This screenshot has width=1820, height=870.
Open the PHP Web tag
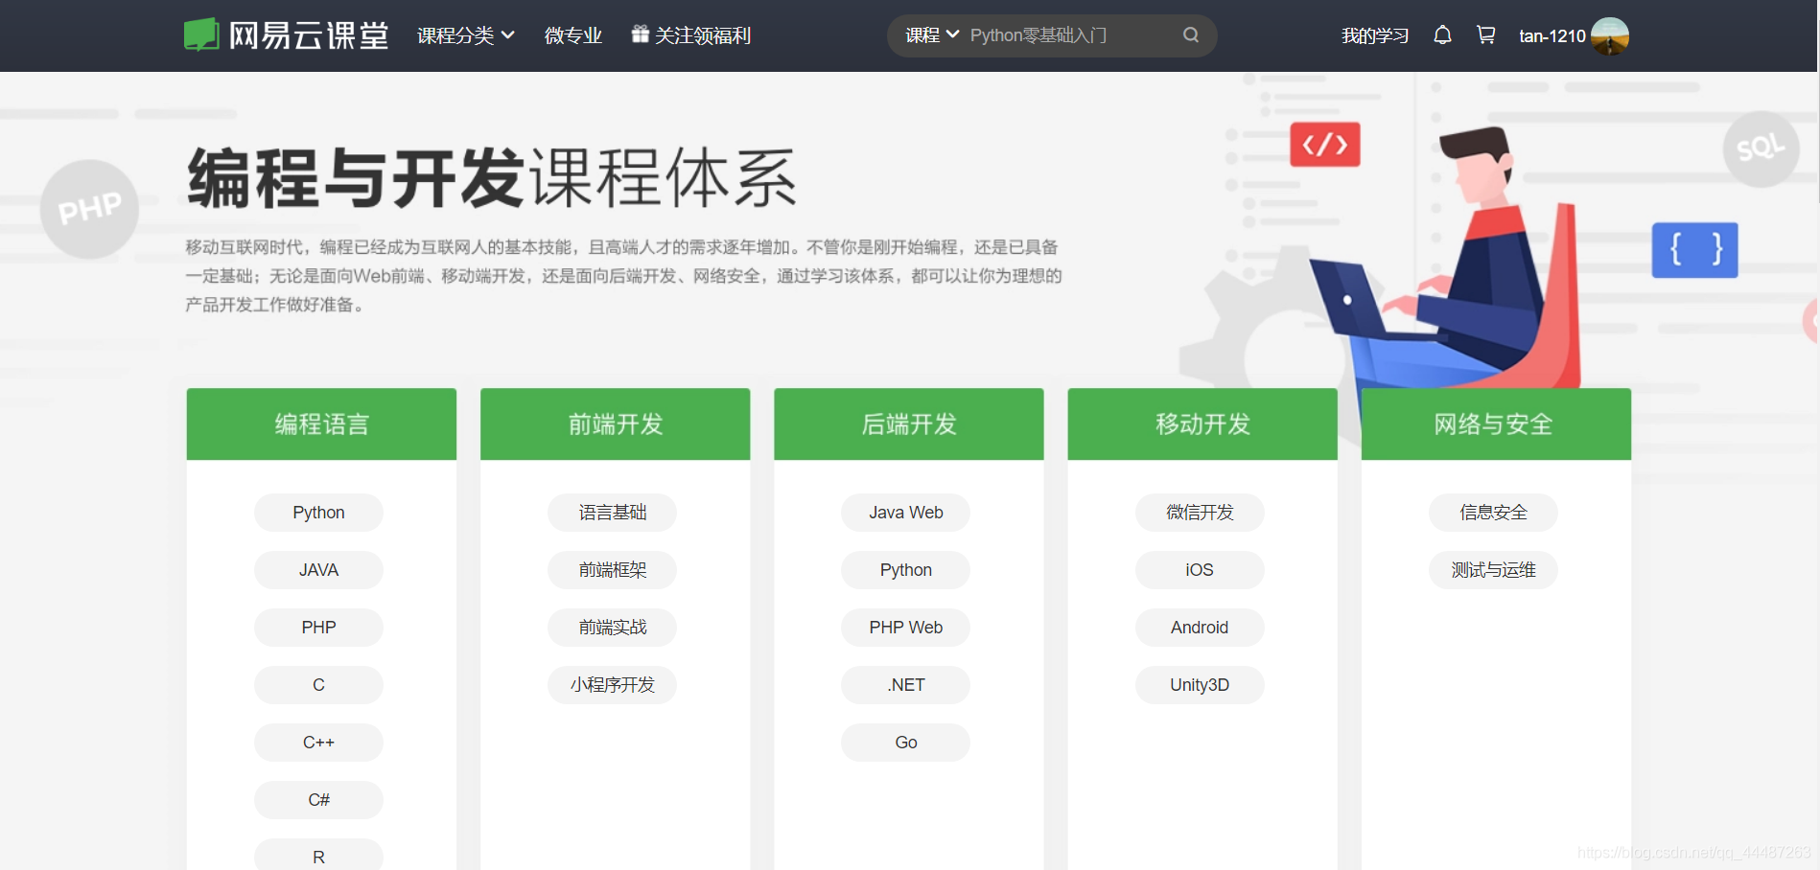point(905,628)
